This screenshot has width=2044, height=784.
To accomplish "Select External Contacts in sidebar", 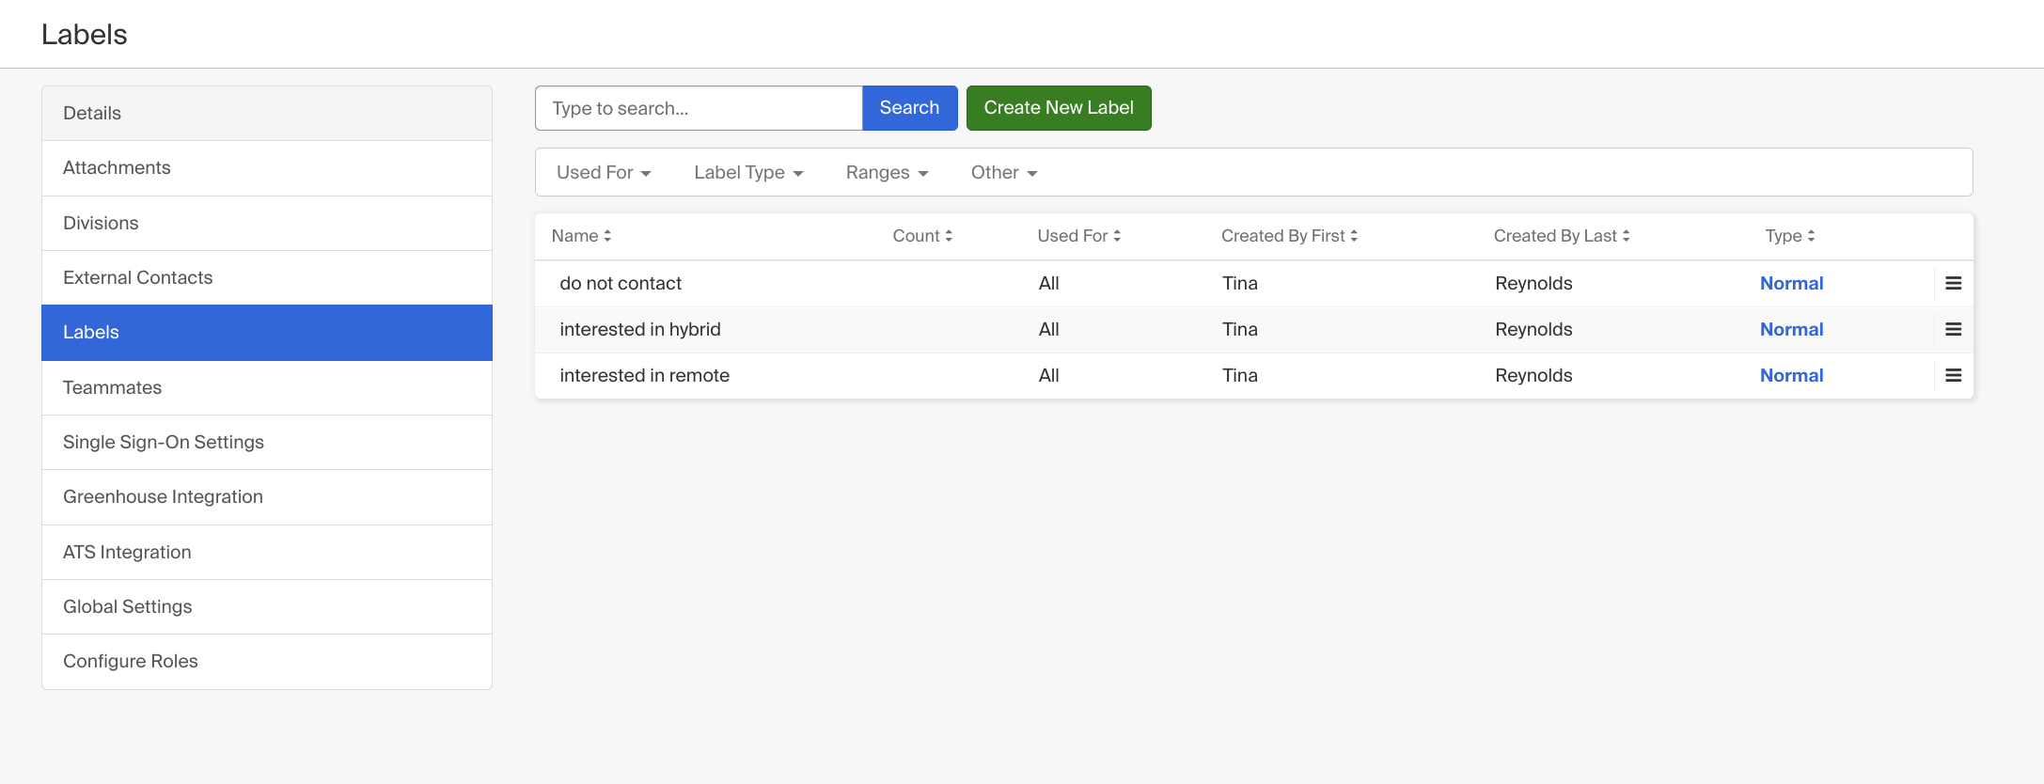I will [267, 277].
